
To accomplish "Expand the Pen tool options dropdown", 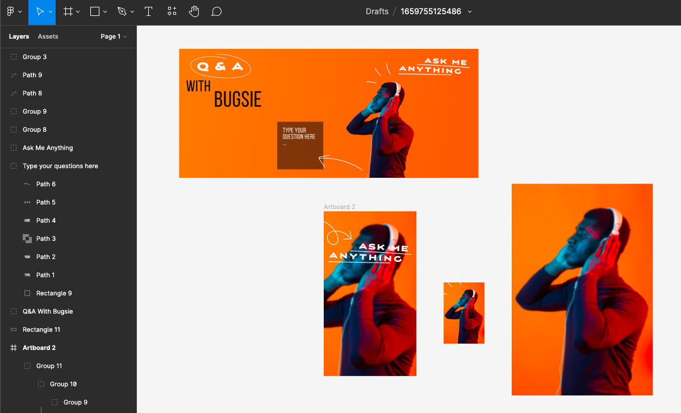I will point(132,11).
